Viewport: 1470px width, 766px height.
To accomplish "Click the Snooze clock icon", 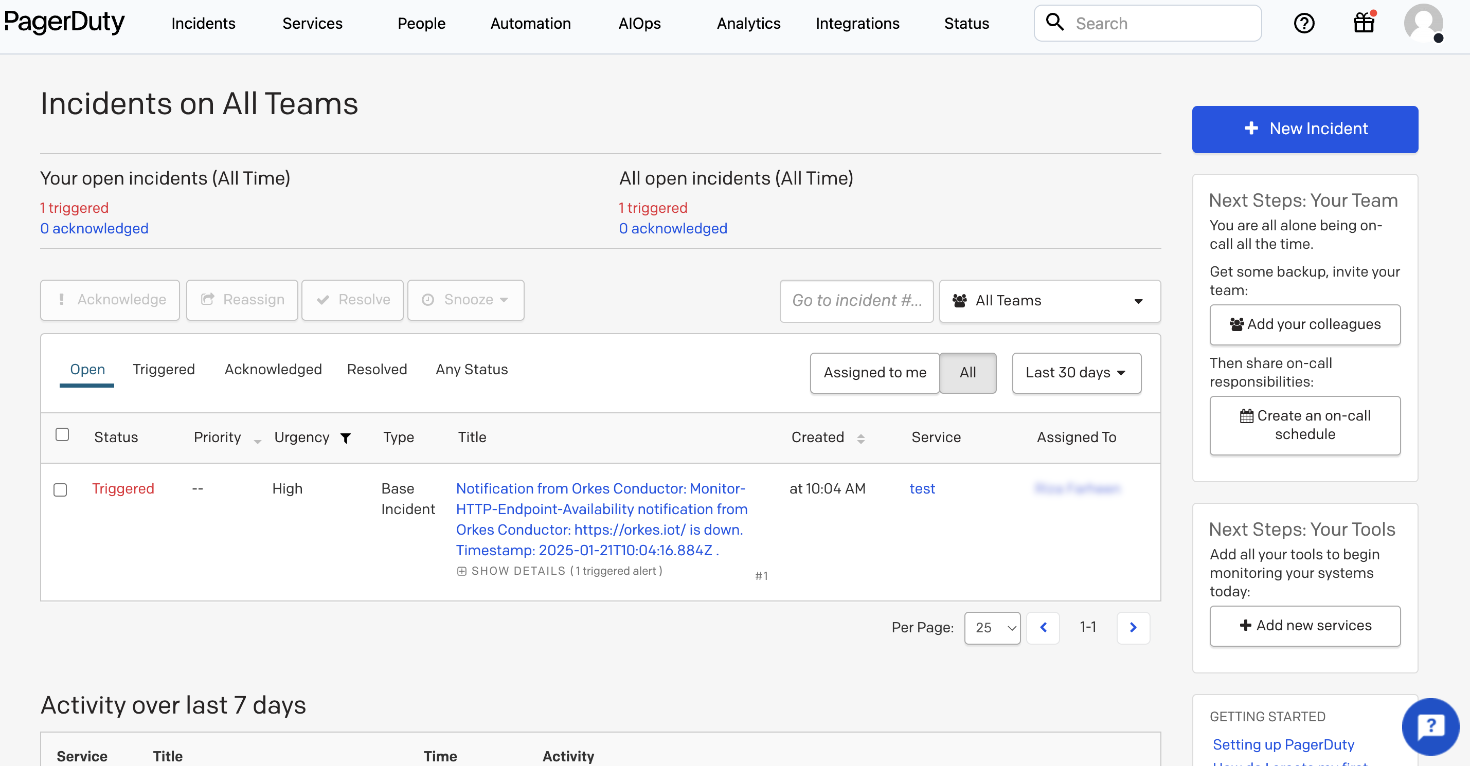I will coord(429,300).
